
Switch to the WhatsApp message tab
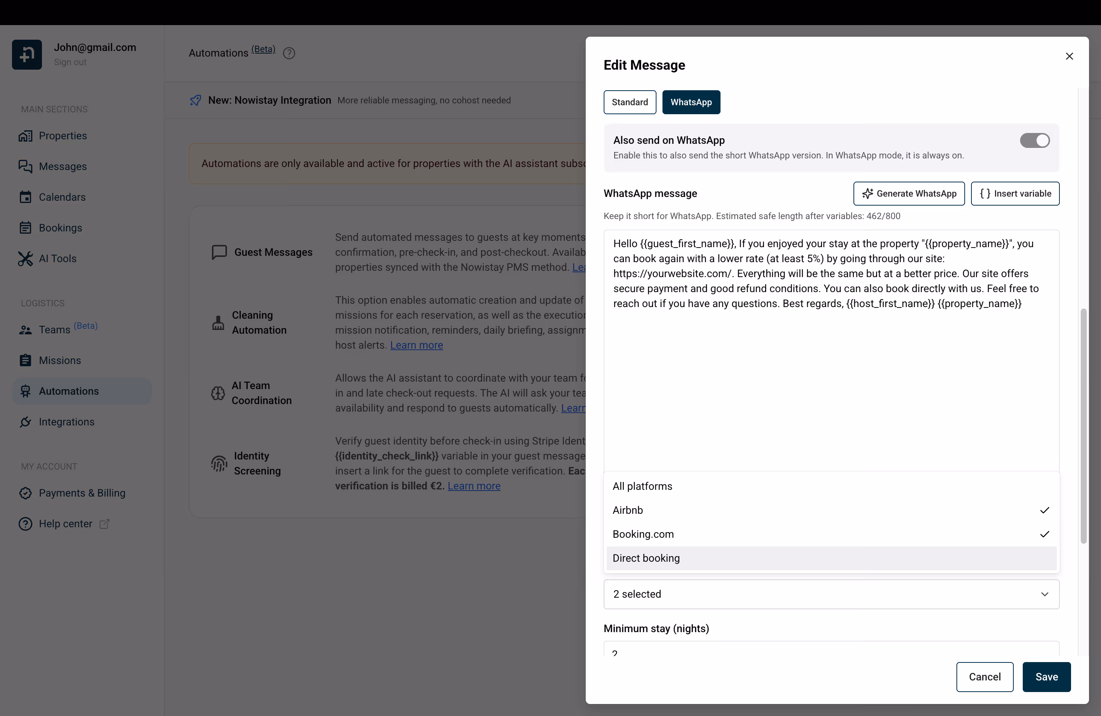(691, 102)
